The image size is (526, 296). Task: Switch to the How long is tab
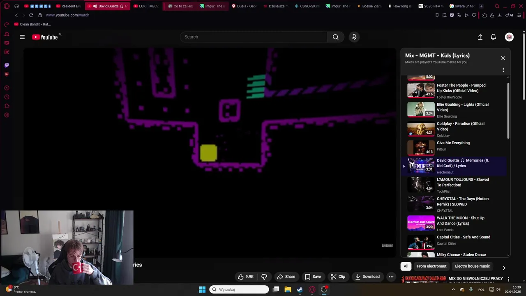coord(399,6)
